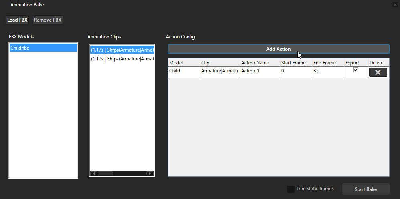Select the second unhighlighted animation clip
This screenshot has width=400, height=199.
(x=122, y=59)
